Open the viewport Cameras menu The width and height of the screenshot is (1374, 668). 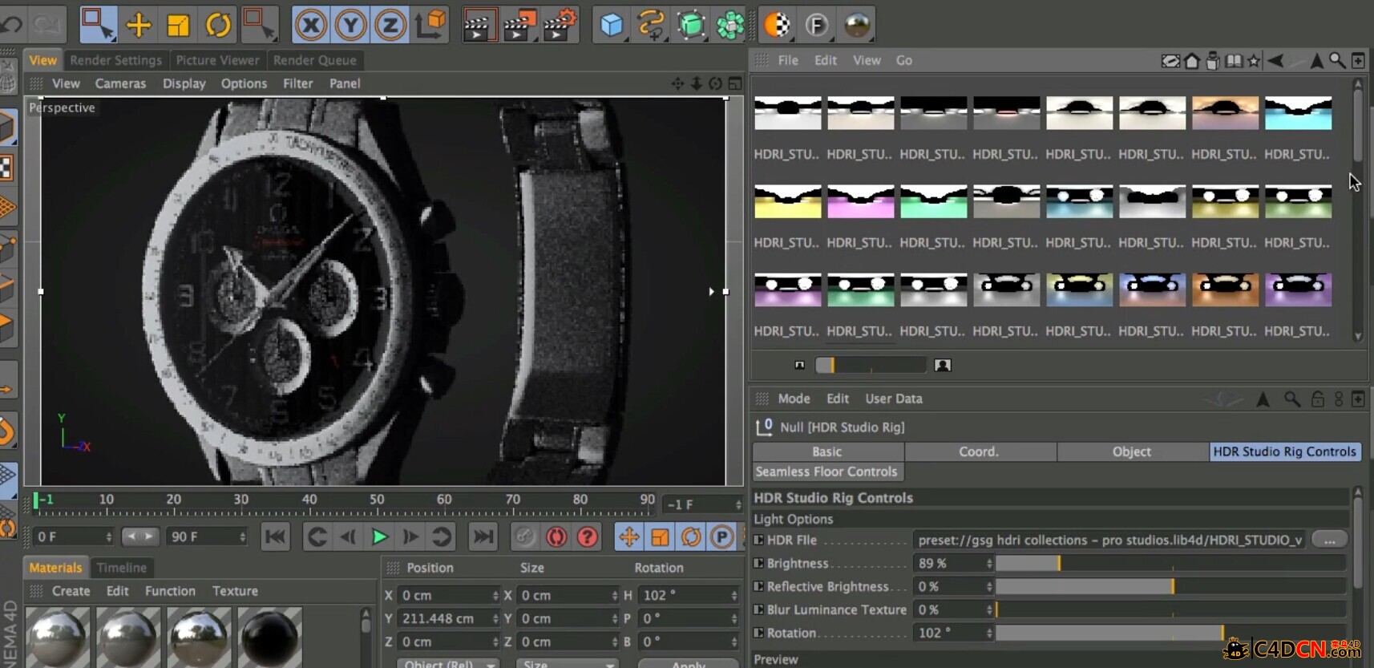[x=120, y=83]
